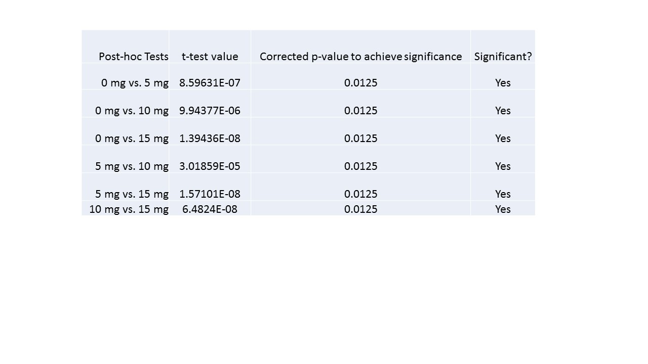Click the "5 mg vs. 15 mg" row label
This screenshot has height=364, width=648.
(x=132, y=194)
